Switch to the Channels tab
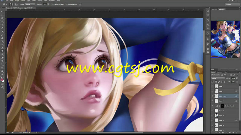Image resolution: width=241 pixels, height=135 pixels. (x=219, y=72)
